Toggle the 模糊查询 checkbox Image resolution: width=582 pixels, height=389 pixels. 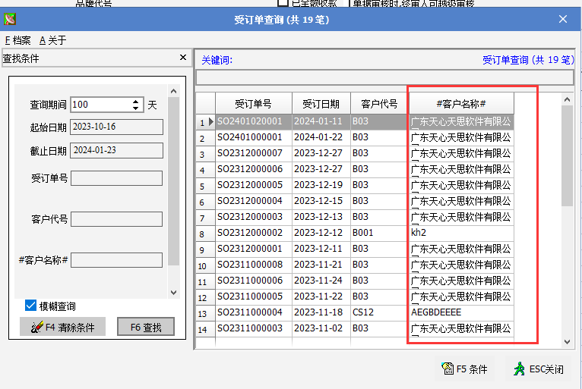tap(31, 306)
